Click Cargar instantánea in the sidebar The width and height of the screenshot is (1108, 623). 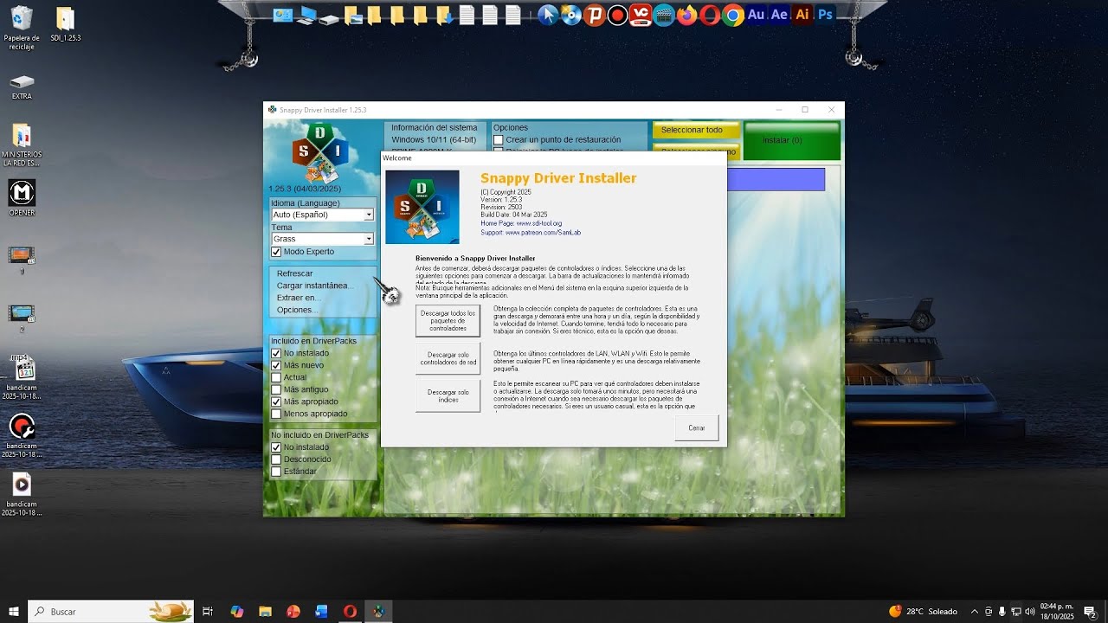[x=313, y=286]
